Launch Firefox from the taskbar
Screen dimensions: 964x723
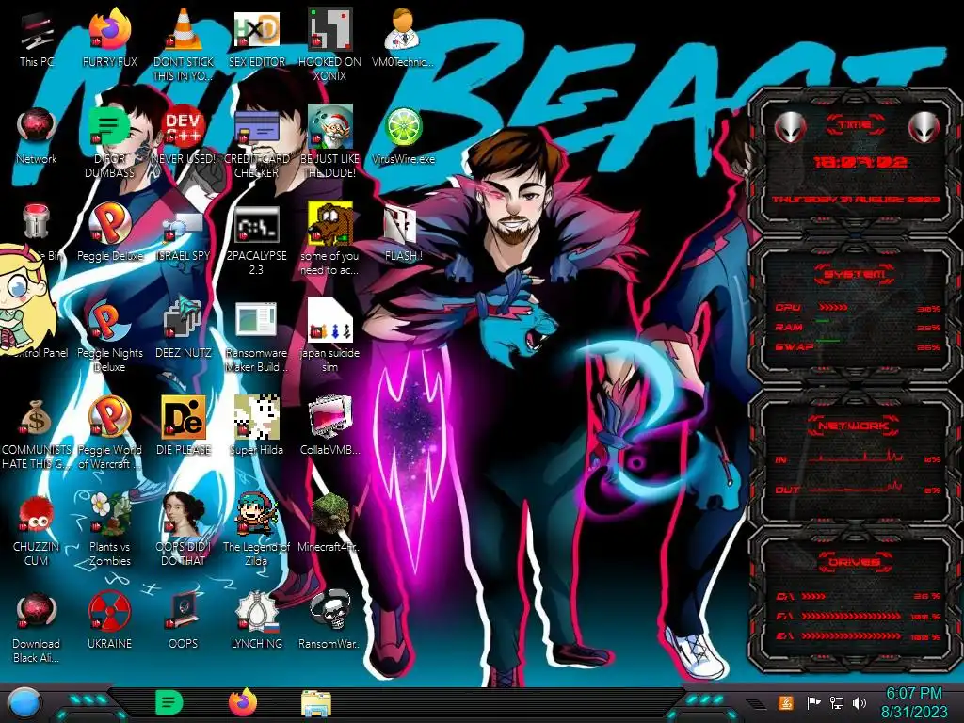(x=243, y=702)
